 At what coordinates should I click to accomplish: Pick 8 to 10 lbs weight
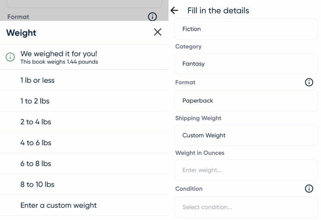point(37,184)
